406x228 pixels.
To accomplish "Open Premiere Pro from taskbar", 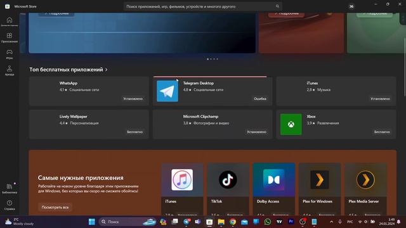I will coord(291,222).
